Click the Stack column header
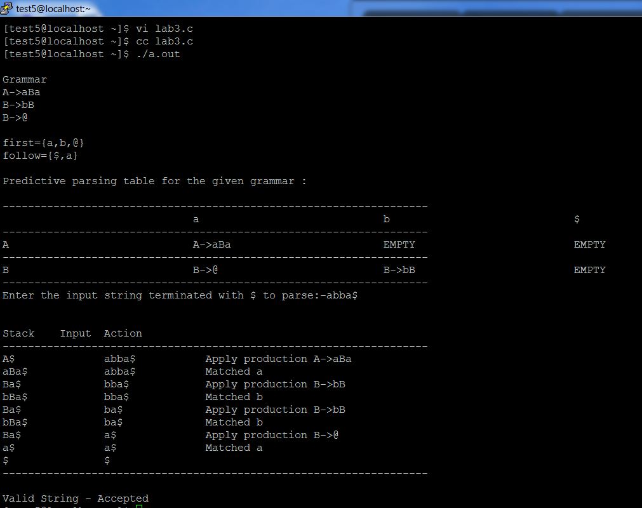This screenshot has height=508, width=642. click(18, 333)
